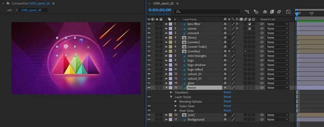The height and width of the screenshot is (127, 324).
Task: Toggle visibility of the crescent layer
Action: tap(149, 33)
